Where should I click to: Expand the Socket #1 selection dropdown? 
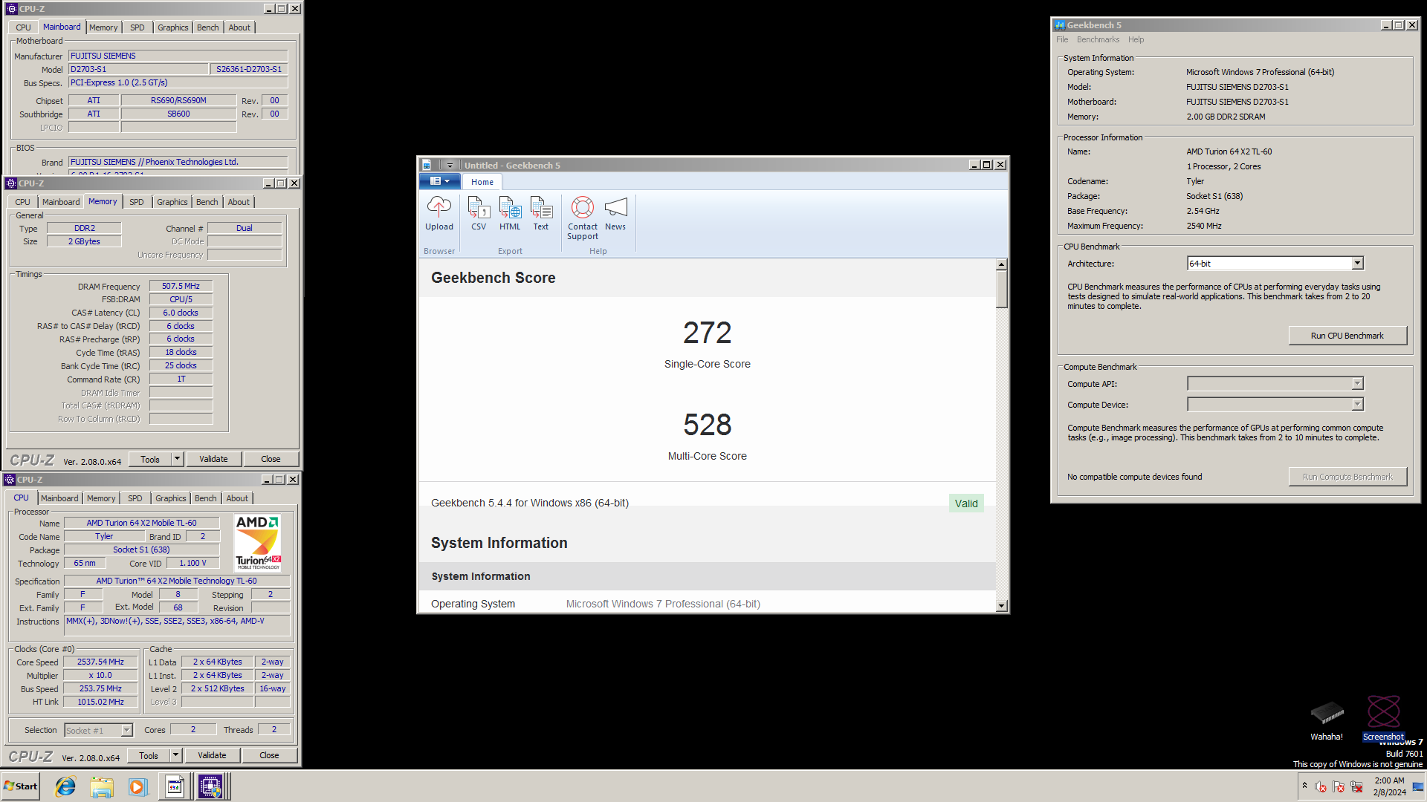click(x=126, y=730)
